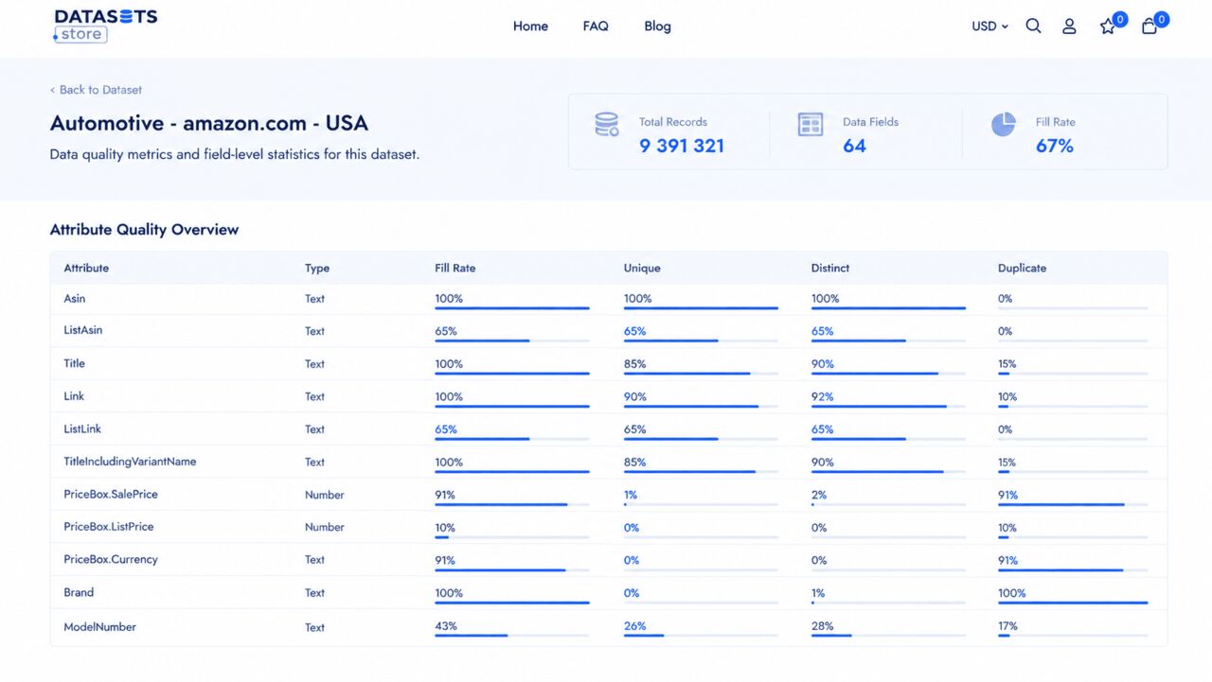Select the Brand attribute name

click(x=79, y=593)
